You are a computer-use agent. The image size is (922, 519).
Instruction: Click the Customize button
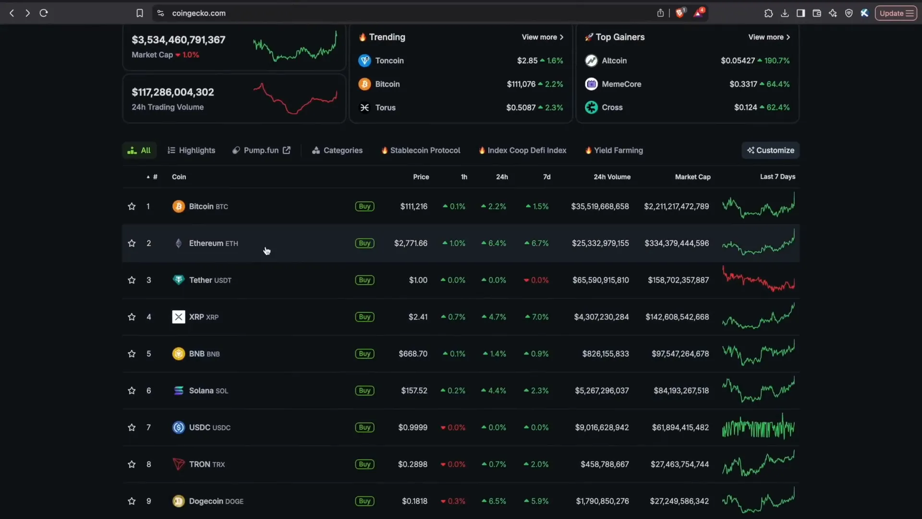770,150
